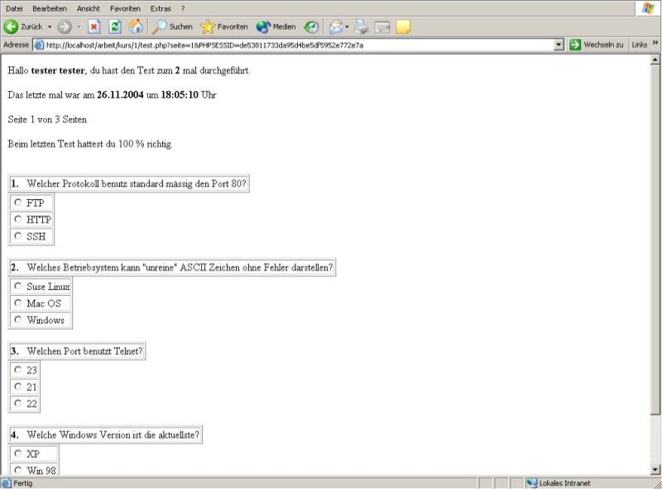The height and width of the screenshot is (489, 662).
Task: Click question 2 text about ASCII Zeichen
Action: [180, 268]
